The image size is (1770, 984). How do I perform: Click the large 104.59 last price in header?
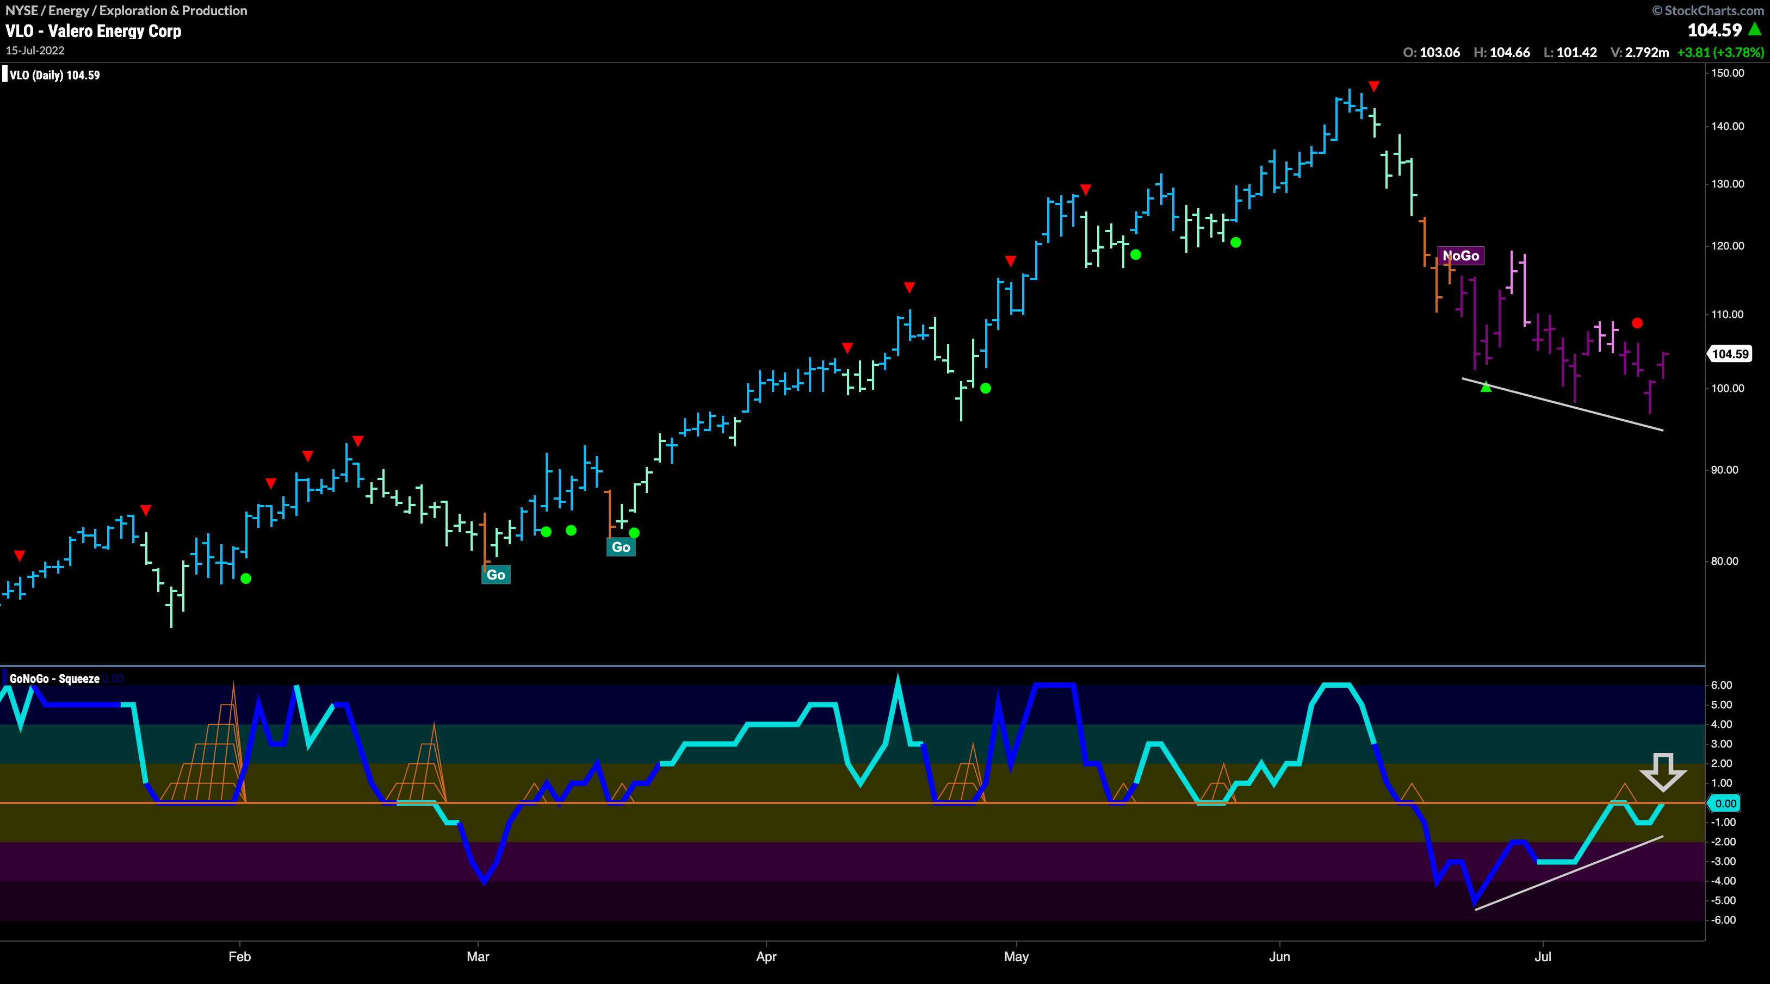point(1715,30)
